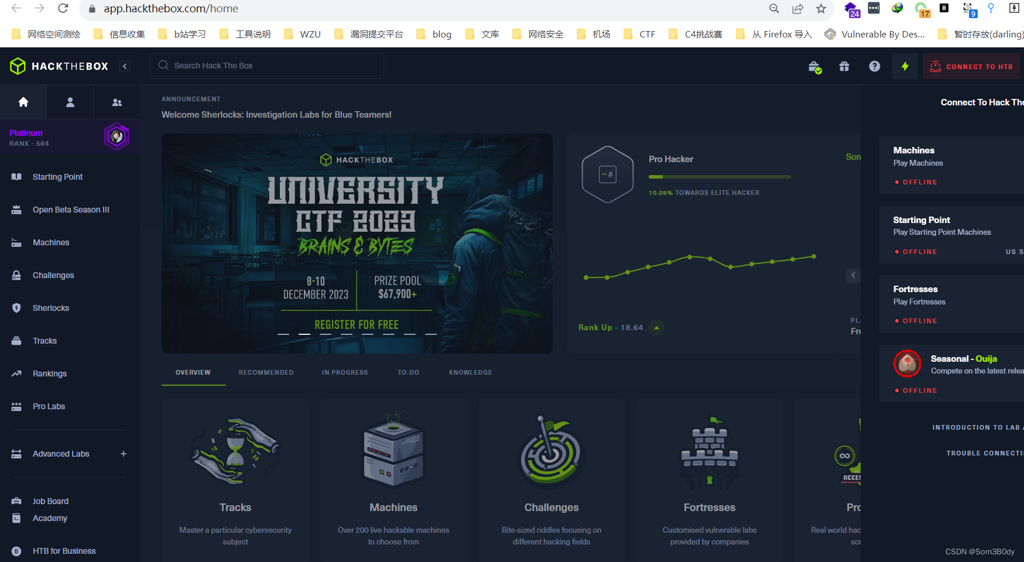Go to Machines in left sidebar
The width and height of the screenshot is (1024, 562).
51,242
